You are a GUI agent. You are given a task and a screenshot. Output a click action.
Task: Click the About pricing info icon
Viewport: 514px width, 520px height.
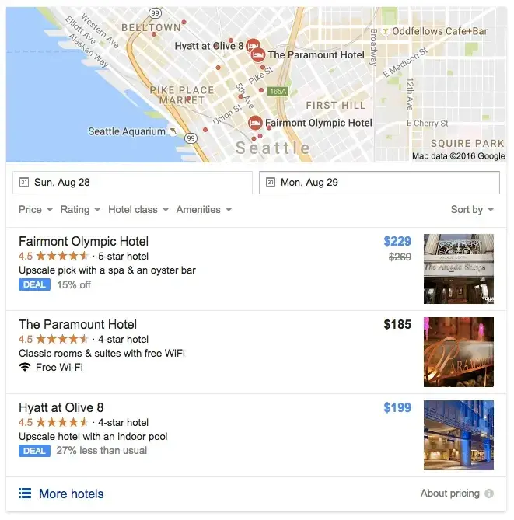click(x=489, y=494)
